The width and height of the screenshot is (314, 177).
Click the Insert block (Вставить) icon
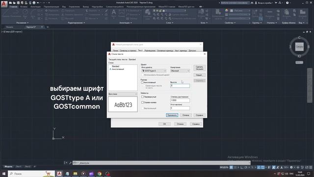point(201,13)
